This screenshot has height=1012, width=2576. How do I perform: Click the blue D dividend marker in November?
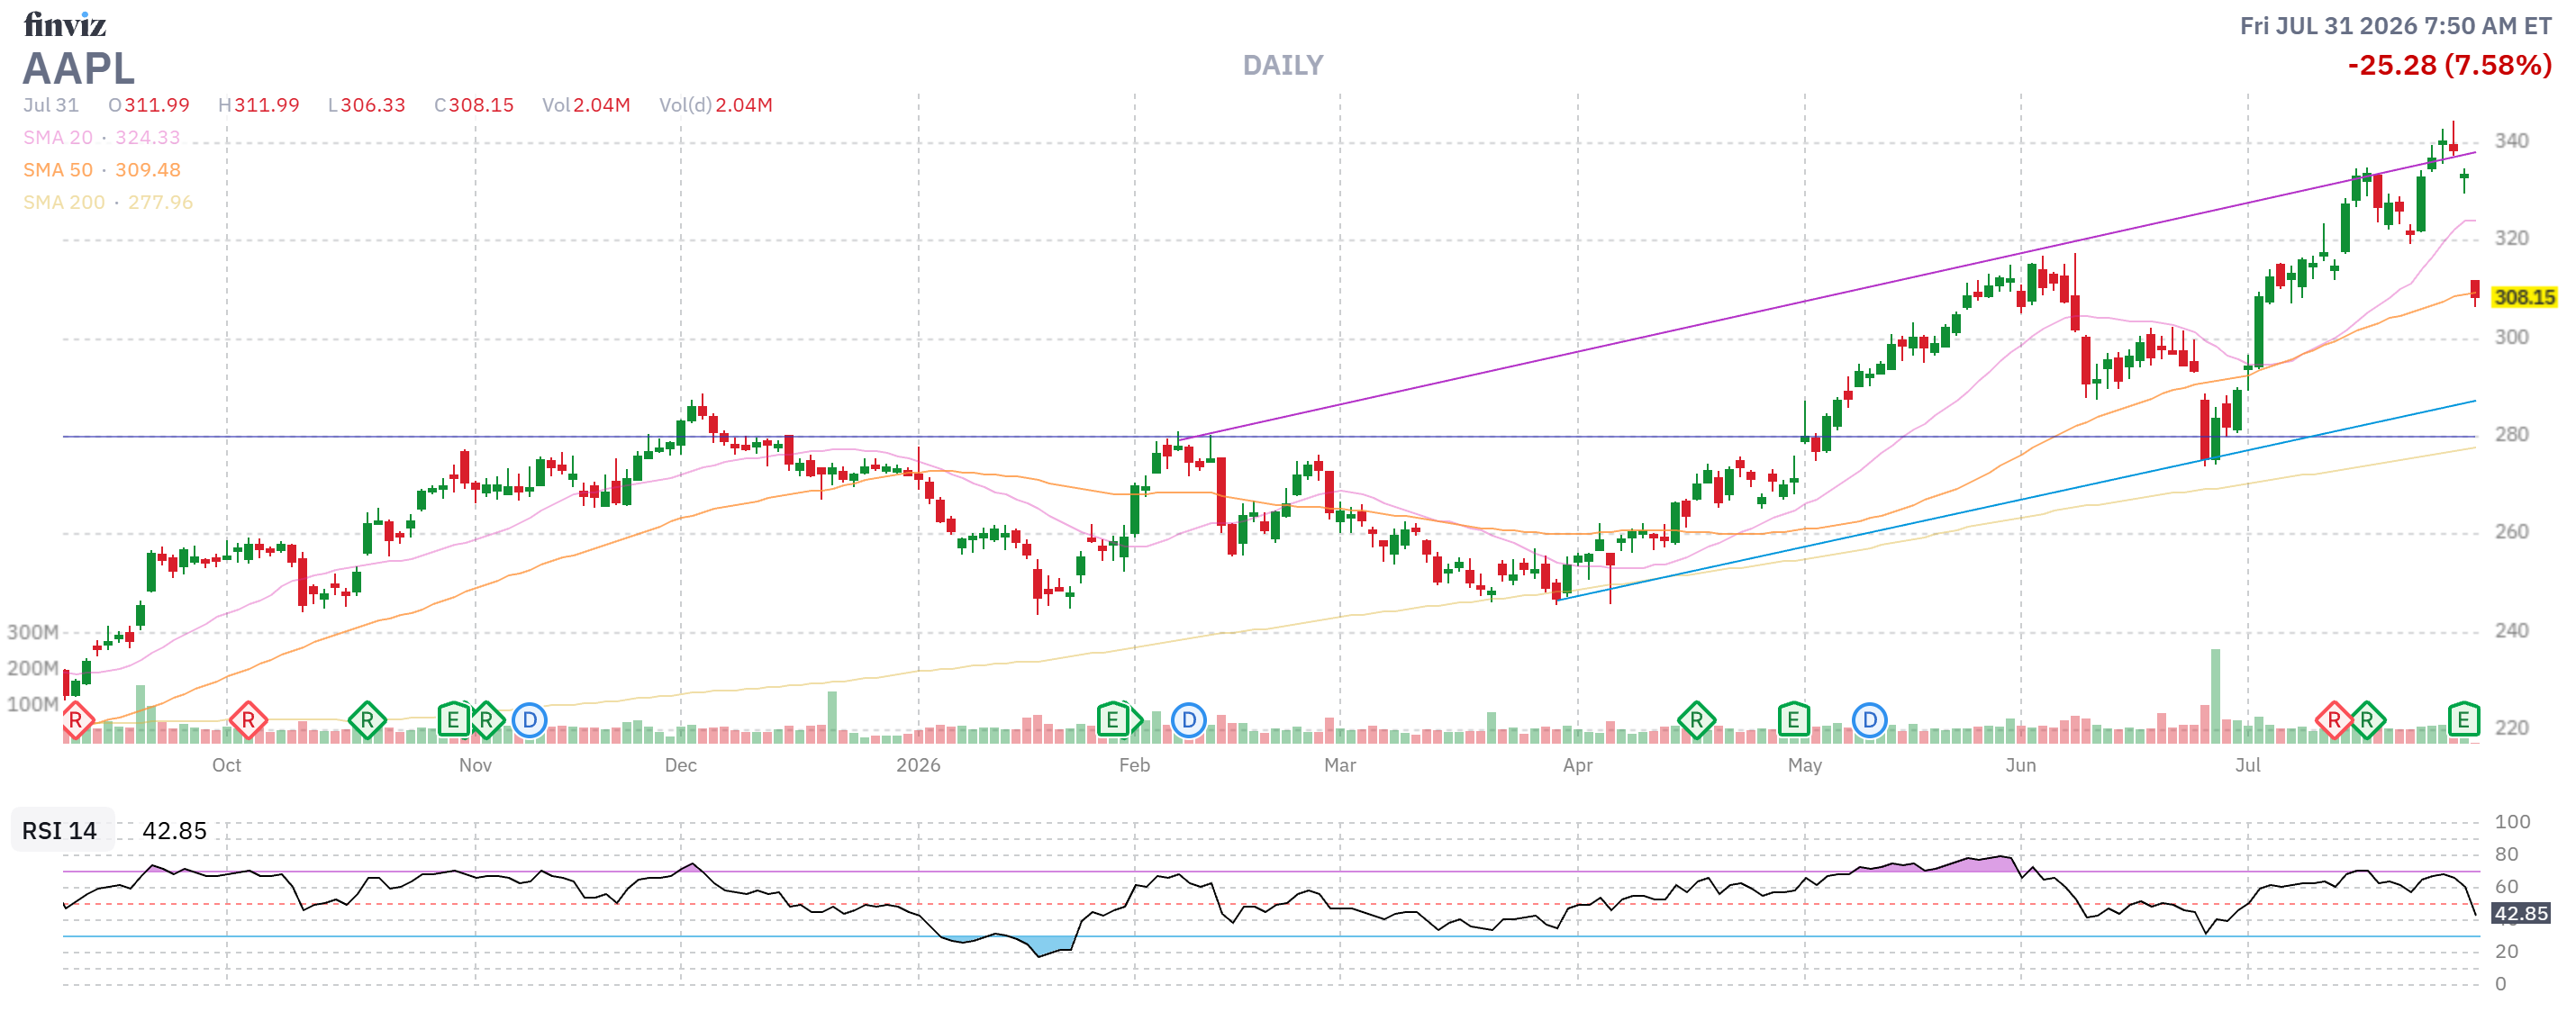click(x=529, y=720)
